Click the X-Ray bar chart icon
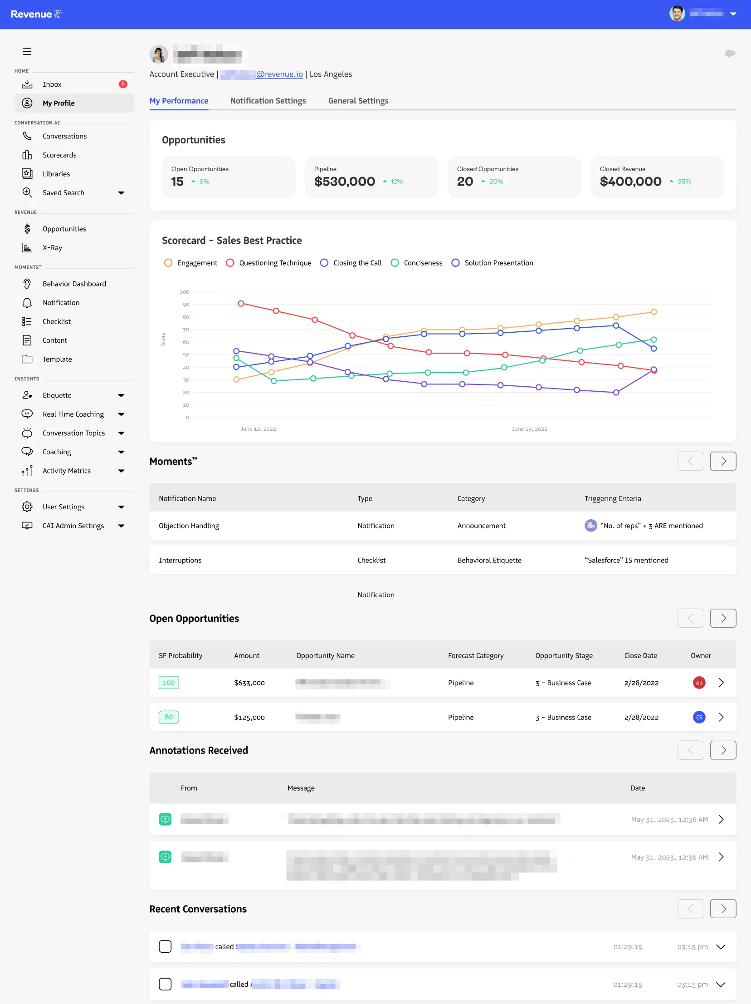 point(27,247)
